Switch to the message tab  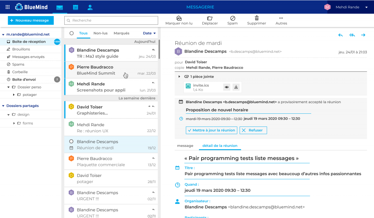[x=185, y=146]
